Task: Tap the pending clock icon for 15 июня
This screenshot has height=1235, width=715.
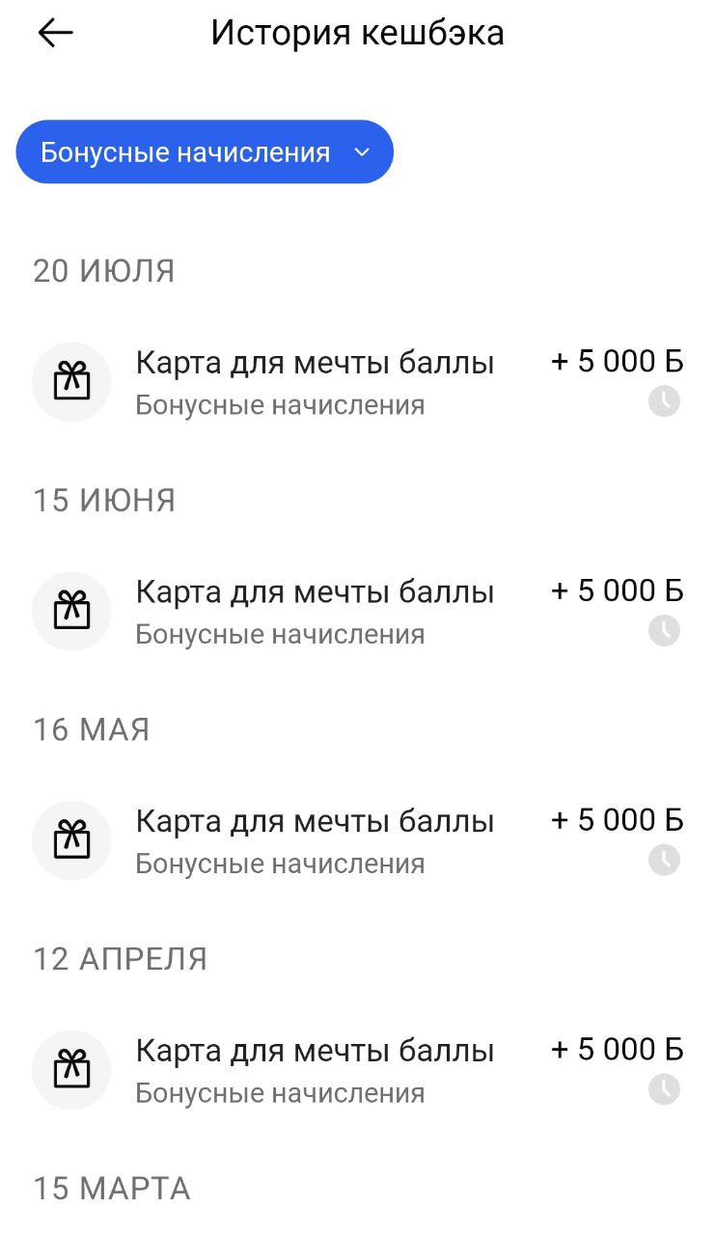Action: (664, 631)
